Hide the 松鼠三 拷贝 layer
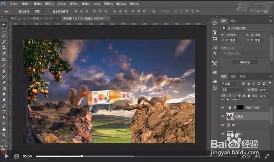 tap(223, 108)
